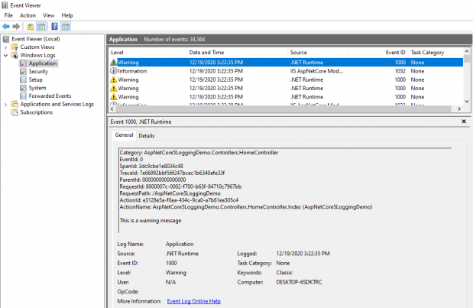Screen dimensions: 473x308
Task: Click the Show/Hide Console Tree icon
Action: [x=42, y=26]
